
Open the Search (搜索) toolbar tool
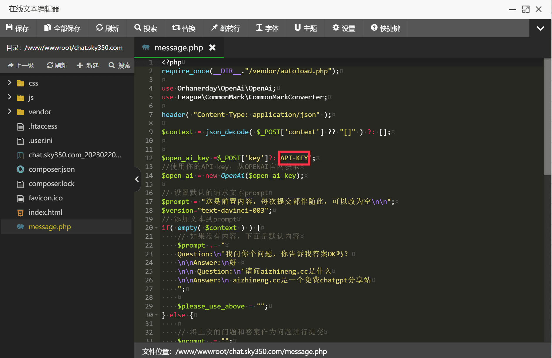point(146,28)
